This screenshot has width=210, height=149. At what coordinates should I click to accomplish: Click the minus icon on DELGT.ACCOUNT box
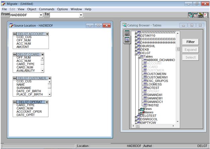(15, 34)
